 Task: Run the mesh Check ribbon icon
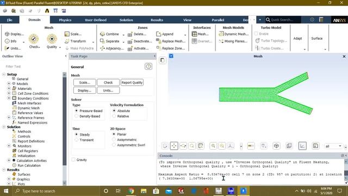click(34, 39)
